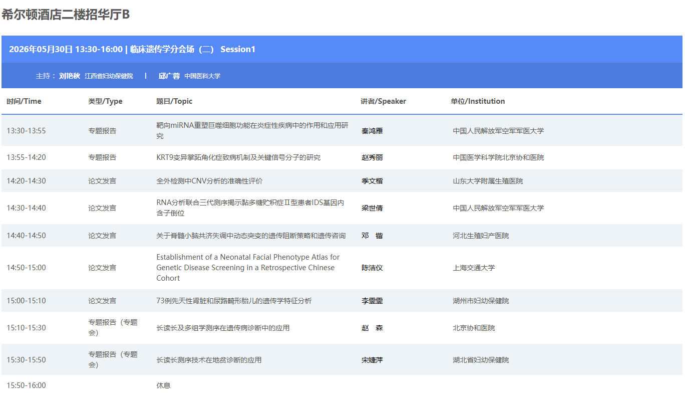Click the time cell 15:50-16:00

tap(26, 385)
